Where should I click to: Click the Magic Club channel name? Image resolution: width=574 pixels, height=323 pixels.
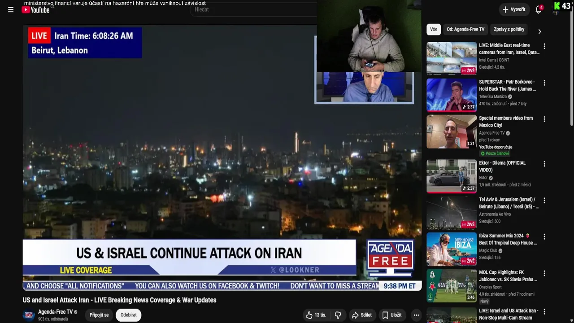488,251
